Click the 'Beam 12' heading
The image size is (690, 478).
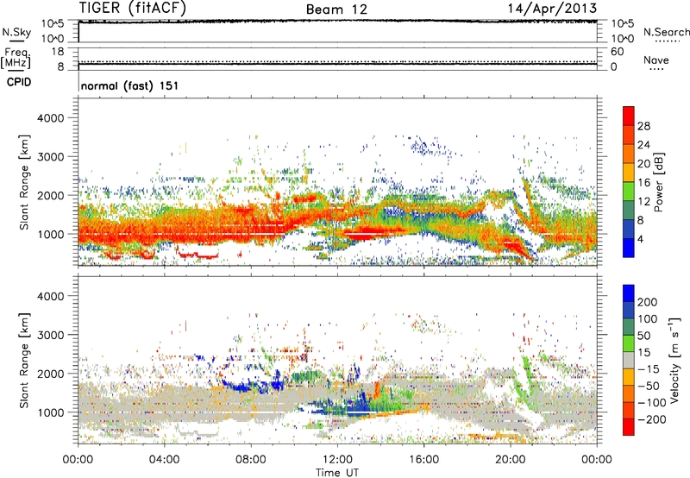[x=336, y=9]
